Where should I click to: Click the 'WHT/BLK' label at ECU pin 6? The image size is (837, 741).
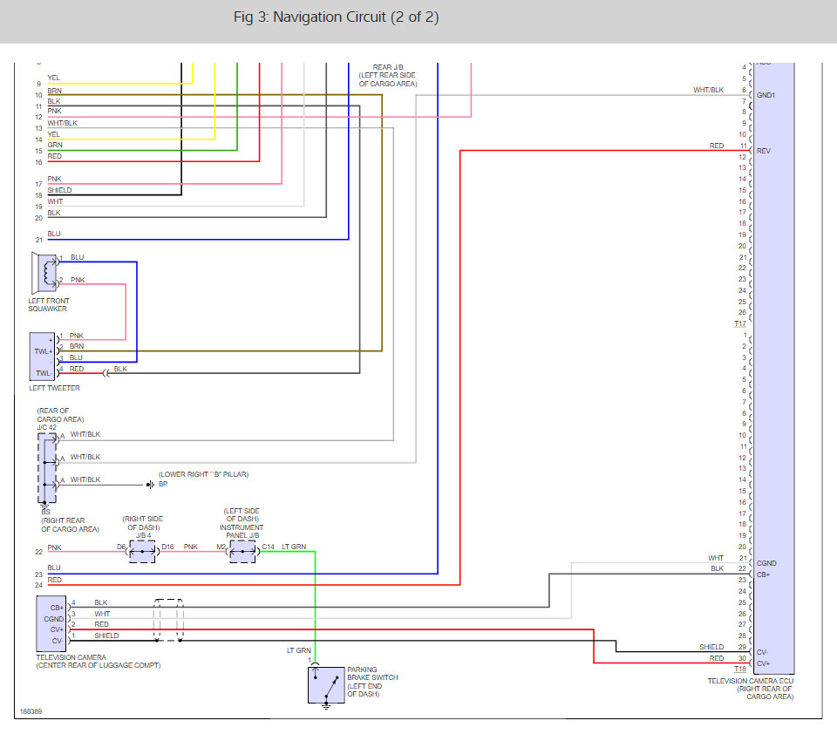point(708,90)
